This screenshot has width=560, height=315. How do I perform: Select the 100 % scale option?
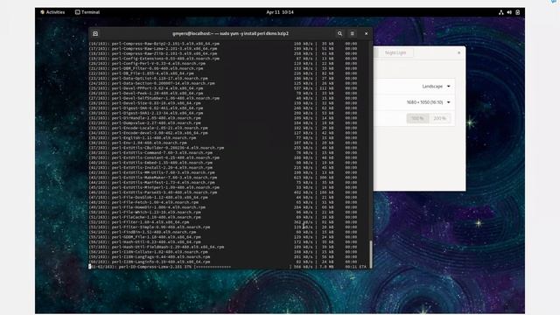[x=417, y=118]
